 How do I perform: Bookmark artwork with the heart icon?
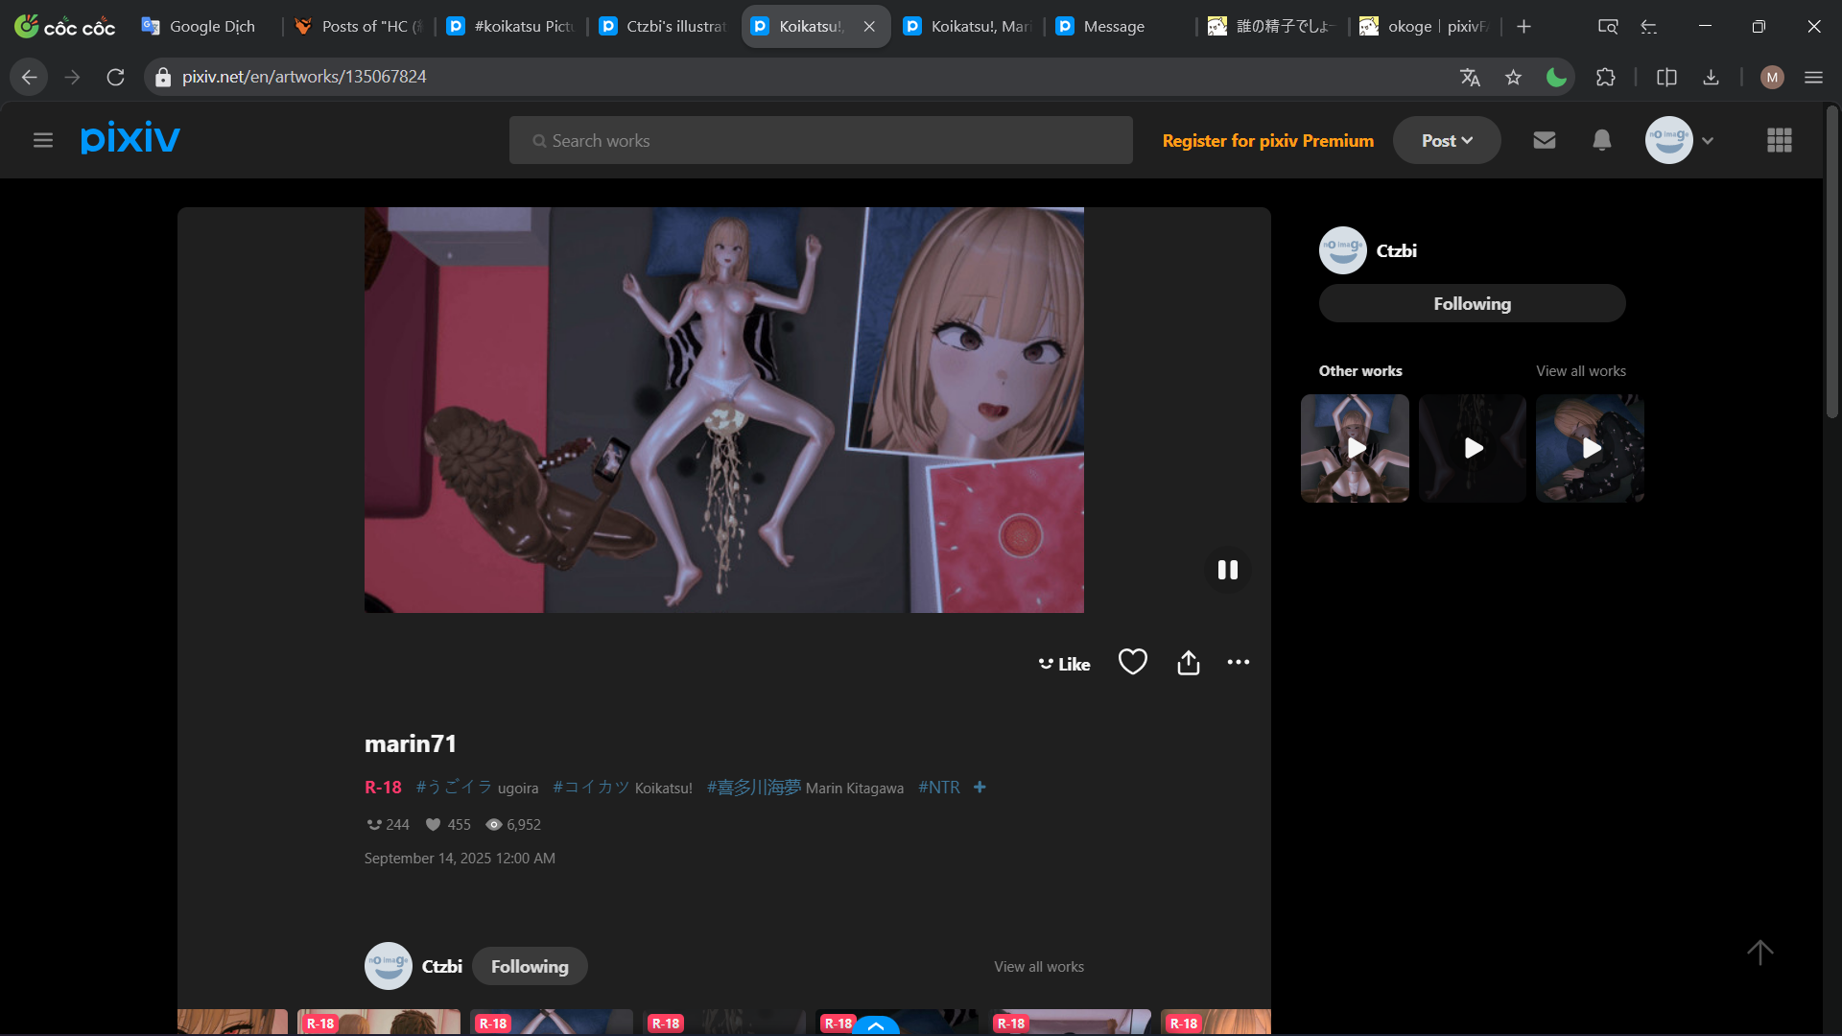tap(1133, 663)
